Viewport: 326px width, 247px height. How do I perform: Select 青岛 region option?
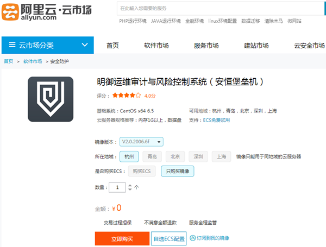pos(152,156)
